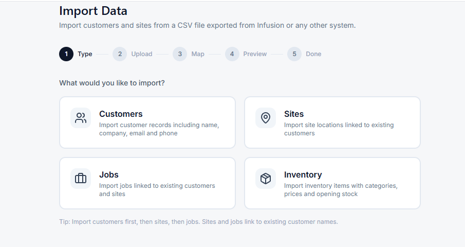Click the tip about importing customers first
The image size is (465, 247).
coord(198,222)
